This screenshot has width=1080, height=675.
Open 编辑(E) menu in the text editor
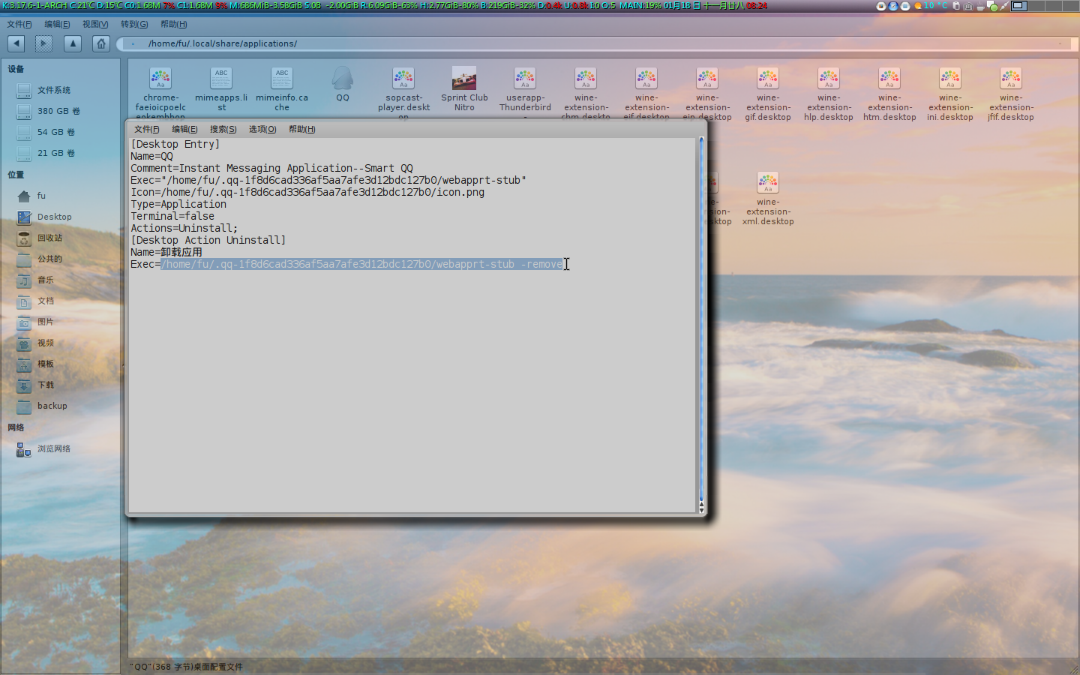(x=184, y=129)
